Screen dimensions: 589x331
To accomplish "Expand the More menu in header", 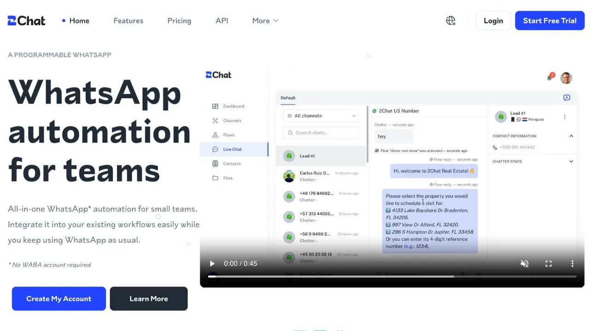I will [265, 21].
